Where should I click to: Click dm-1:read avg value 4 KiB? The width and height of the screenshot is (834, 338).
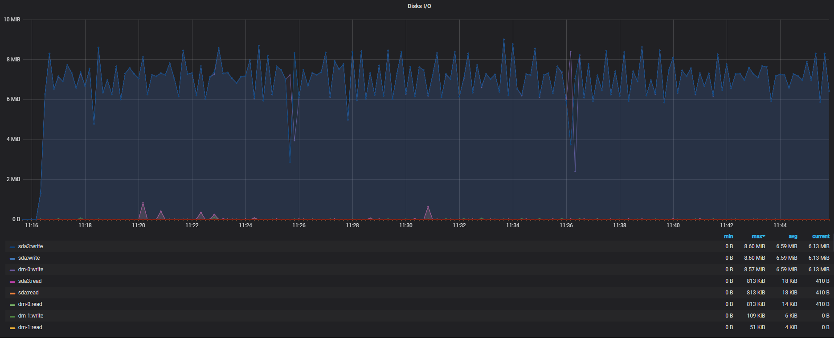click(x=791, y=327)
